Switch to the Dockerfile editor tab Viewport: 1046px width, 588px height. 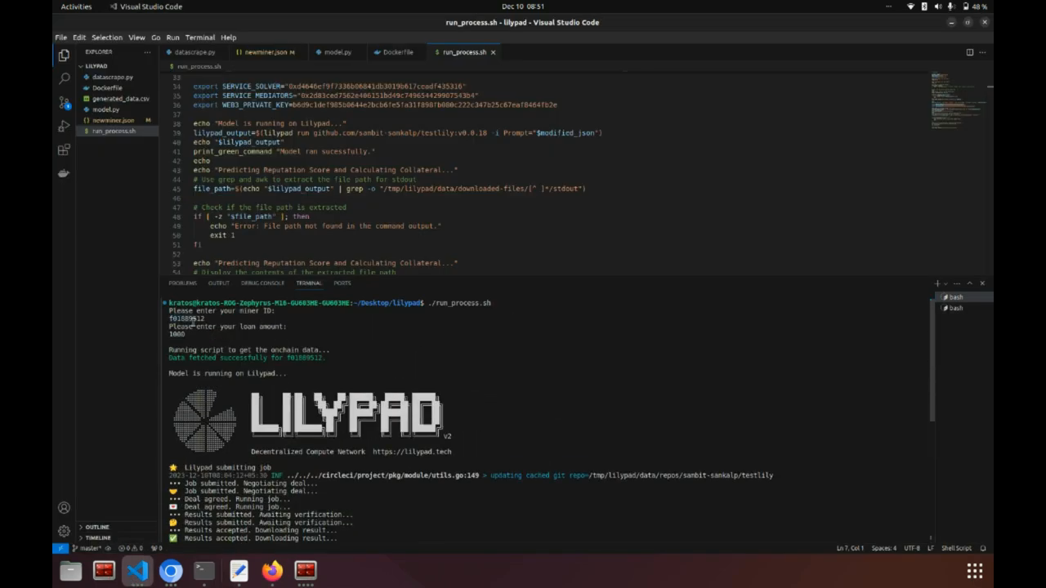[x=397, y=52]
